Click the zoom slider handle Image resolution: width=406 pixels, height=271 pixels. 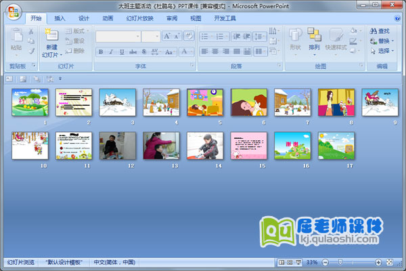(x=340, y=262)
